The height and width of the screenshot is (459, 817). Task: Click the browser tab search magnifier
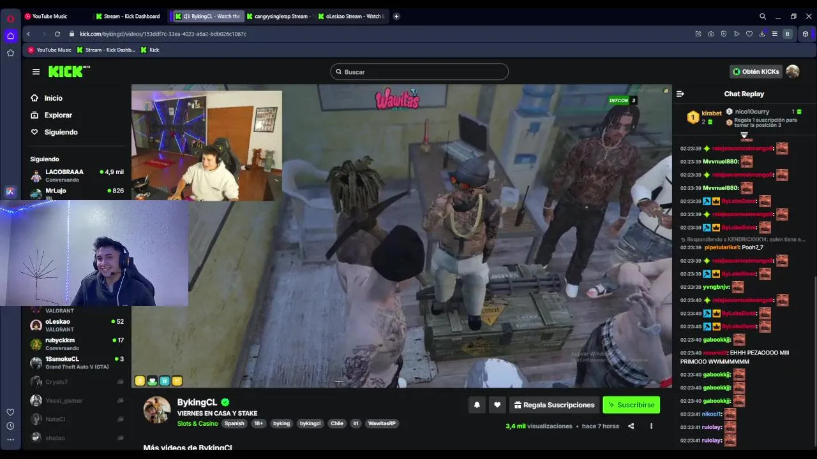pyautogui.click(x=763, y=17)
